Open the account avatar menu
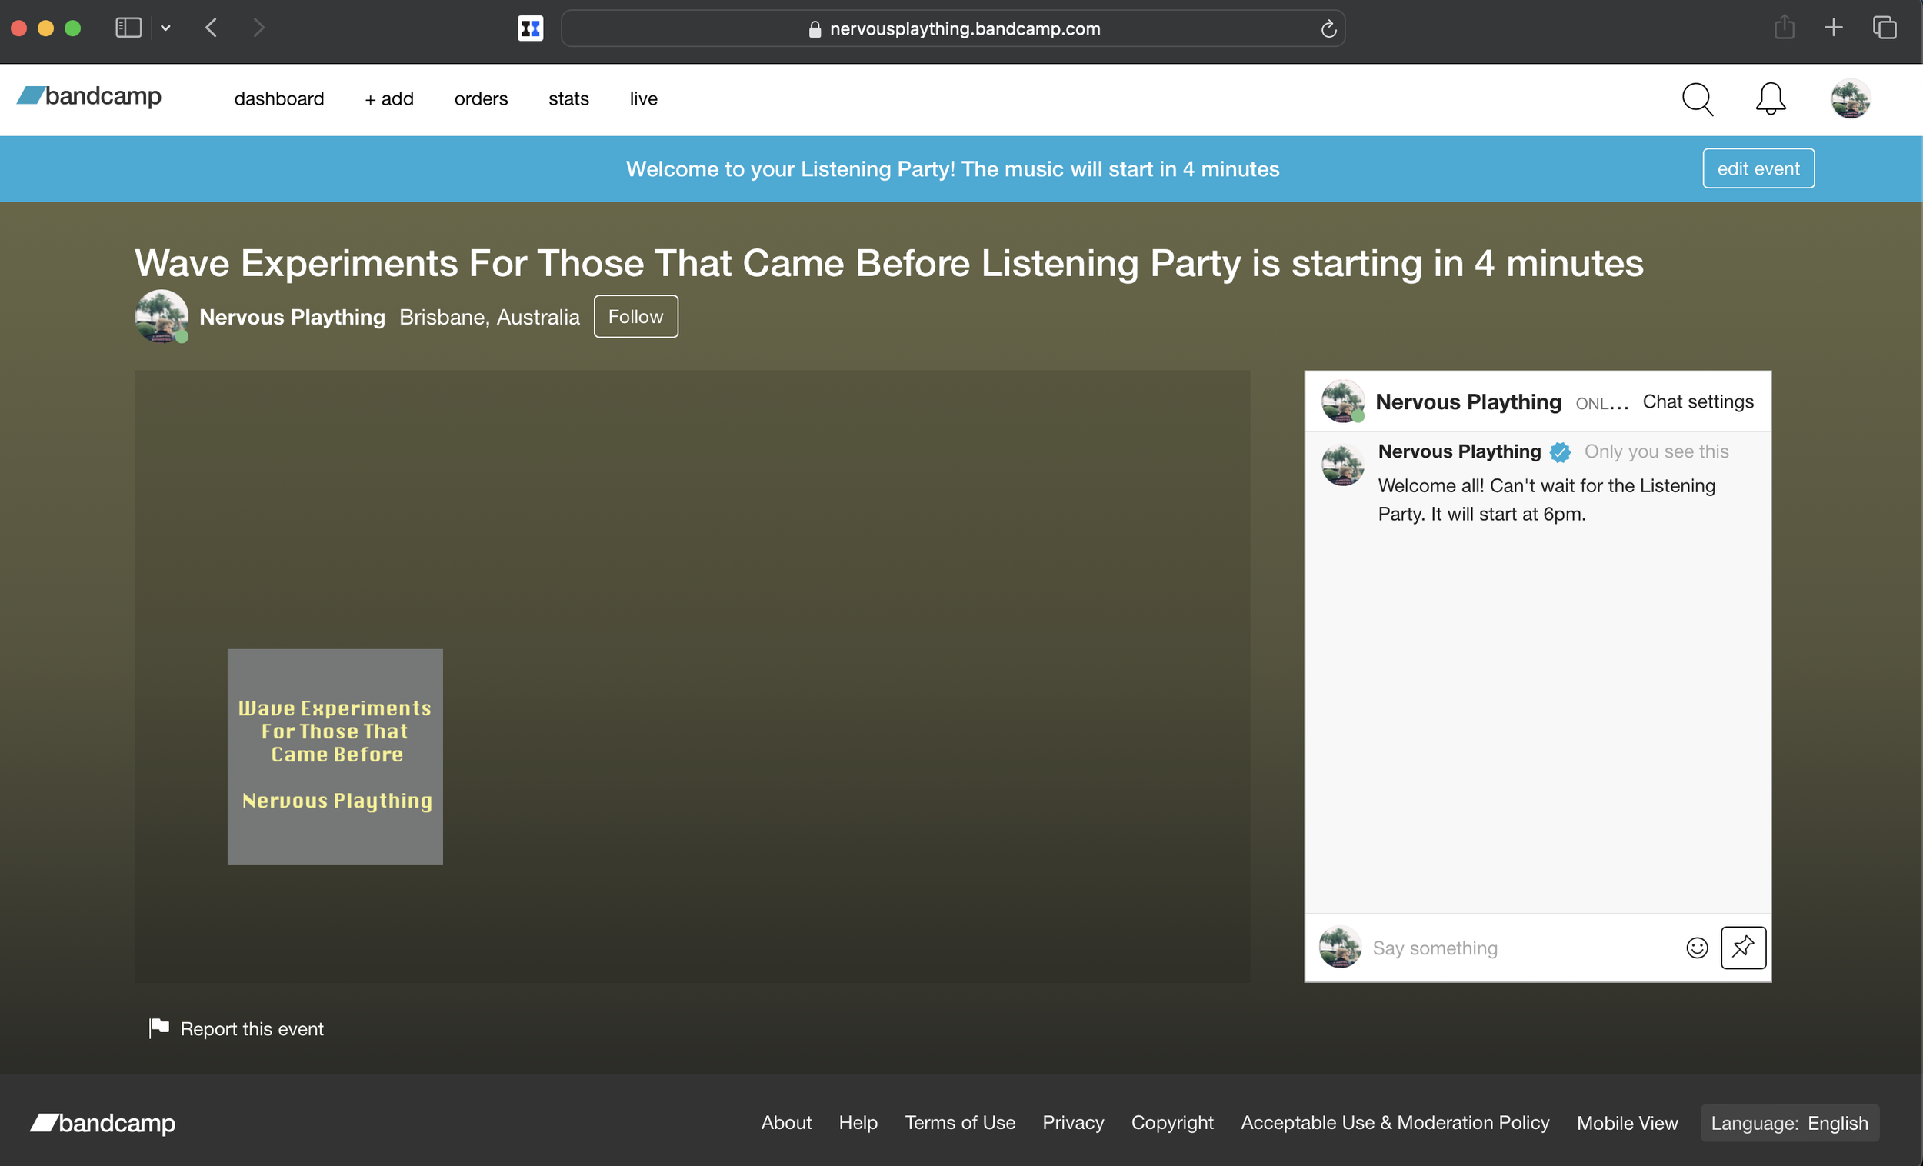This screenshot has width=1923, height=1166. click(1851, 99)
